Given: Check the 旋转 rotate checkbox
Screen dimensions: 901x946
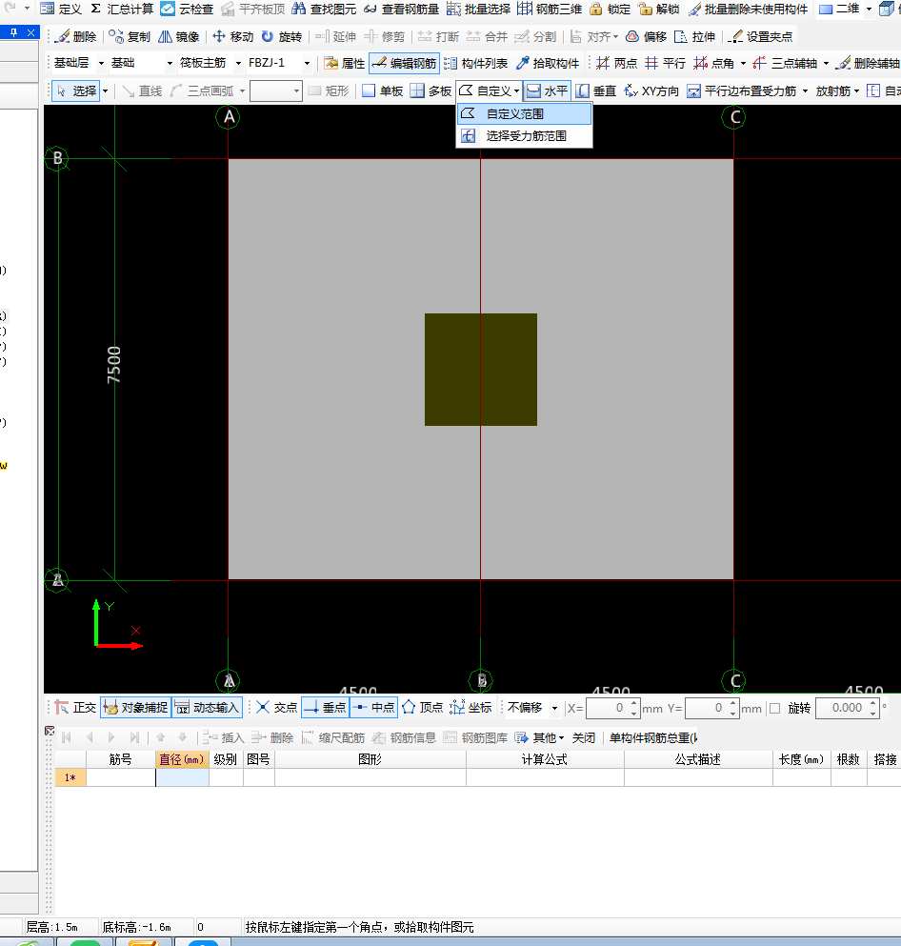Looking at the screenshot, I should 775,708.
